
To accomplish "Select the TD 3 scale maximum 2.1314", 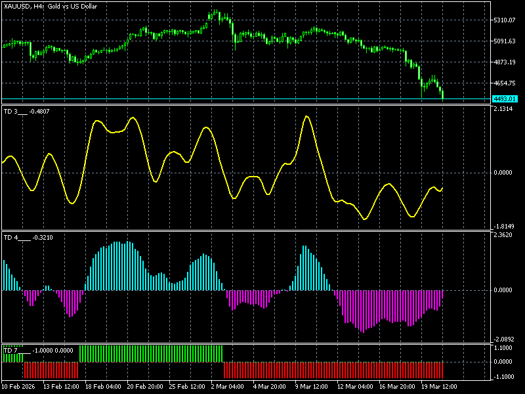I will [503, 109].
